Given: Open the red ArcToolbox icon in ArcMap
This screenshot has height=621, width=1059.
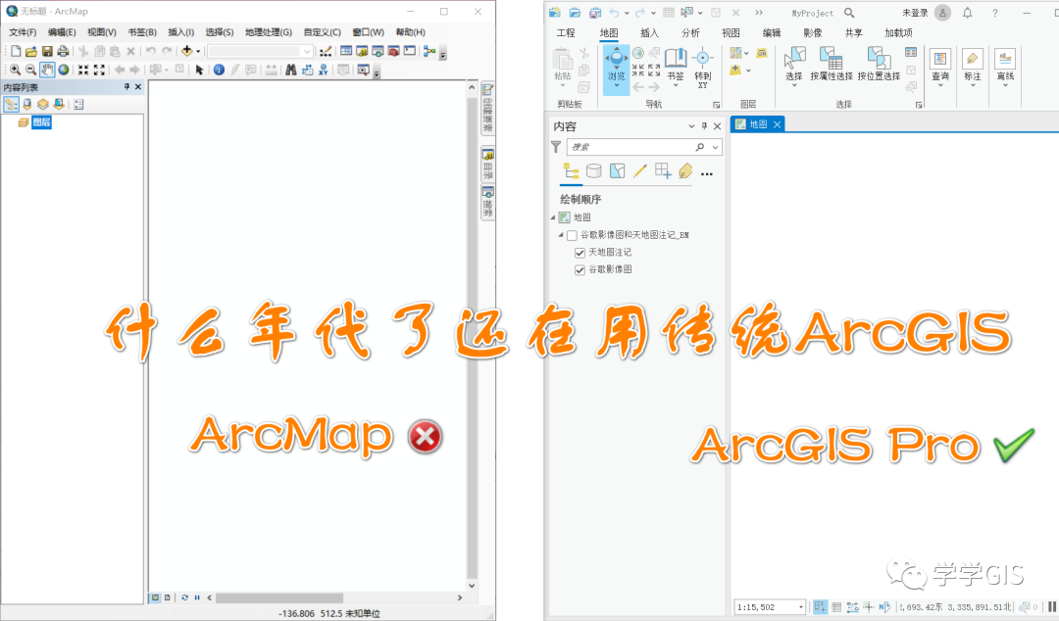Looking at the screenshot, I should 394,51.
